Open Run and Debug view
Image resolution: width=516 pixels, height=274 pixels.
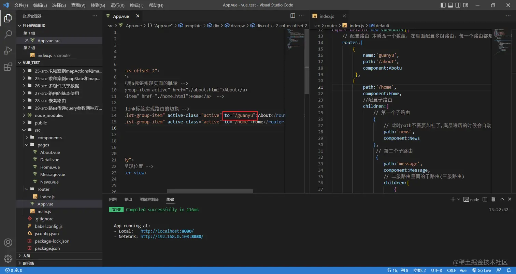[x=8, y=51]
